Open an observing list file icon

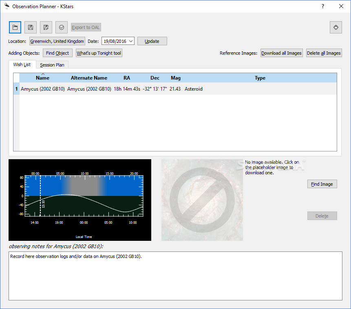[x=15, y=27]
